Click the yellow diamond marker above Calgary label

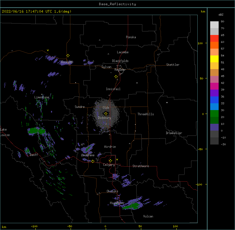tap(110, 161)
